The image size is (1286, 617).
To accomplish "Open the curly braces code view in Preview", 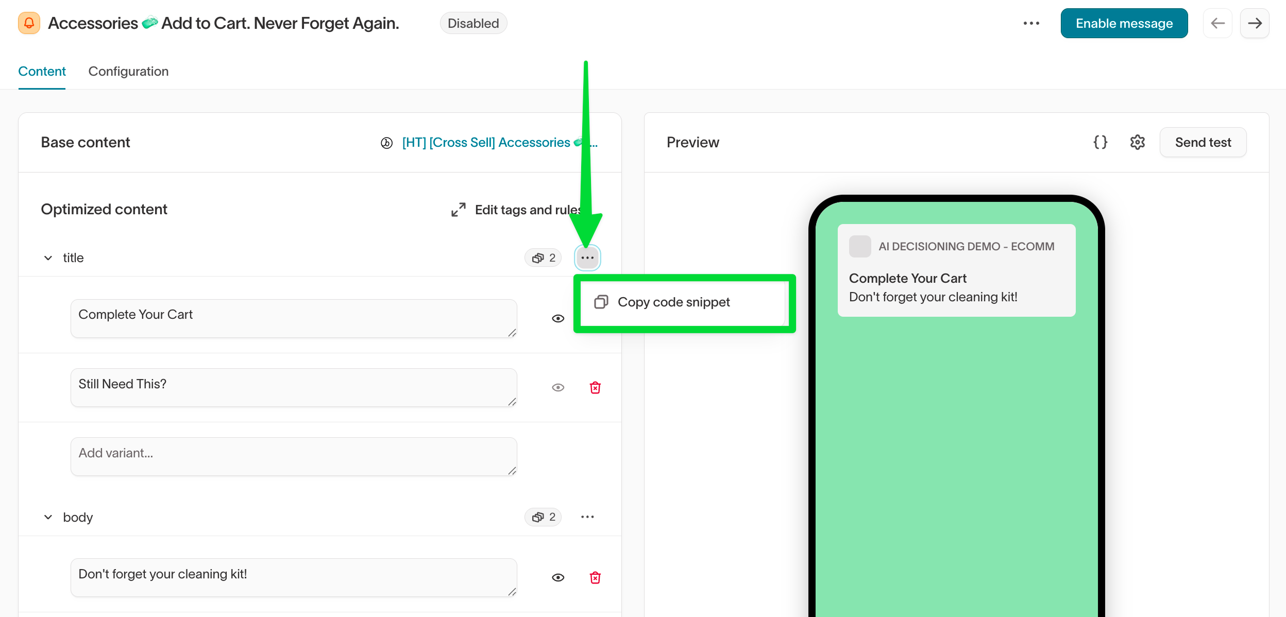I will (x=1100, y=142).
